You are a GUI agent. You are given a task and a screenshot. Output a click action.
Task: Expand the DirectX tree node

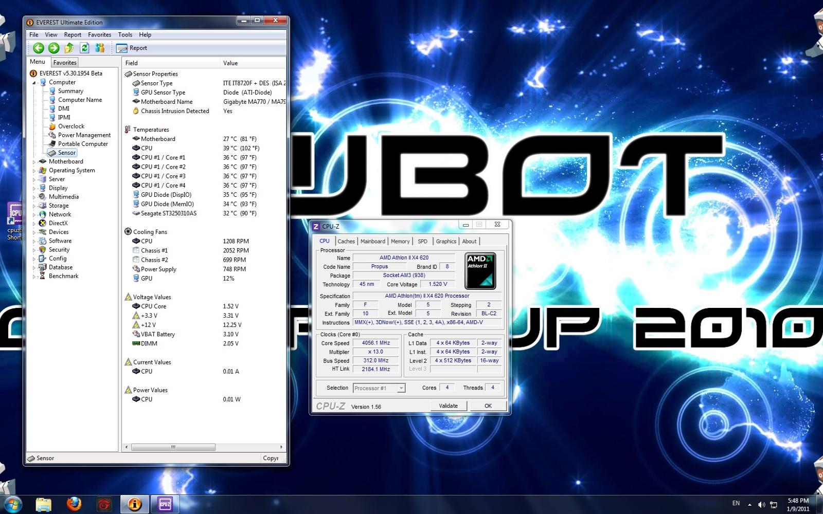pyautogui.click(x=34, y=223)
